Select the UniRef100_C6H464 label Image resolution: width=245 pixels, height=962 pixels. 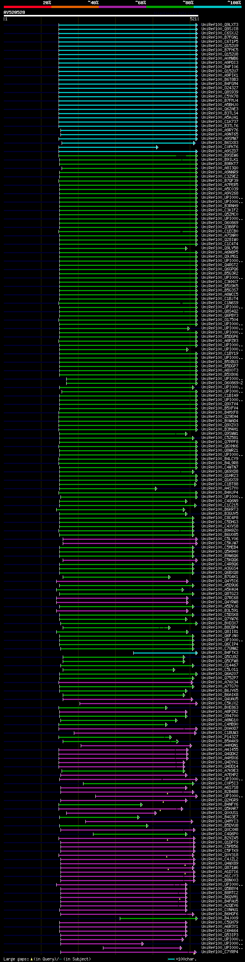[x=220, y=931]
